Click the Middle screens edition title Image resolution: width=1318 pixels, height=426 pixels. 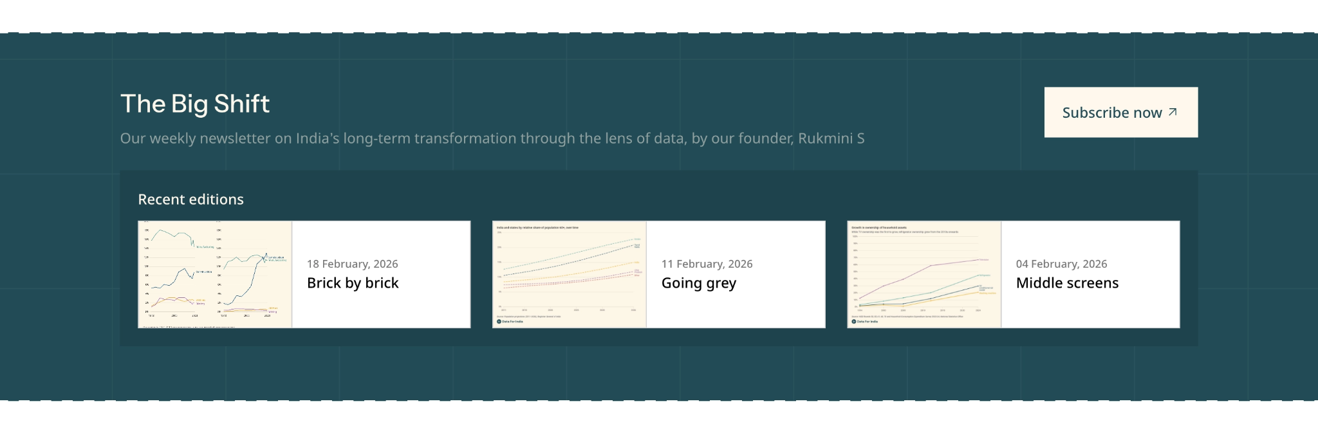pyautogui.click(x=1067, y=283)
